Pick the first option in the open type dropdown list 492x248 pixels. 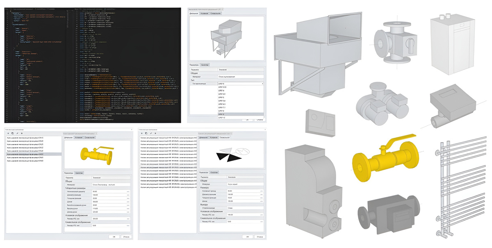click(x=241, y=87)
